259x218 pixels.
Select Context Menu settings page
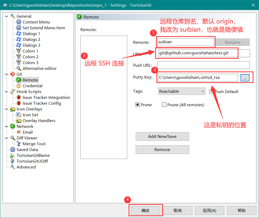[x=36, y=22]
